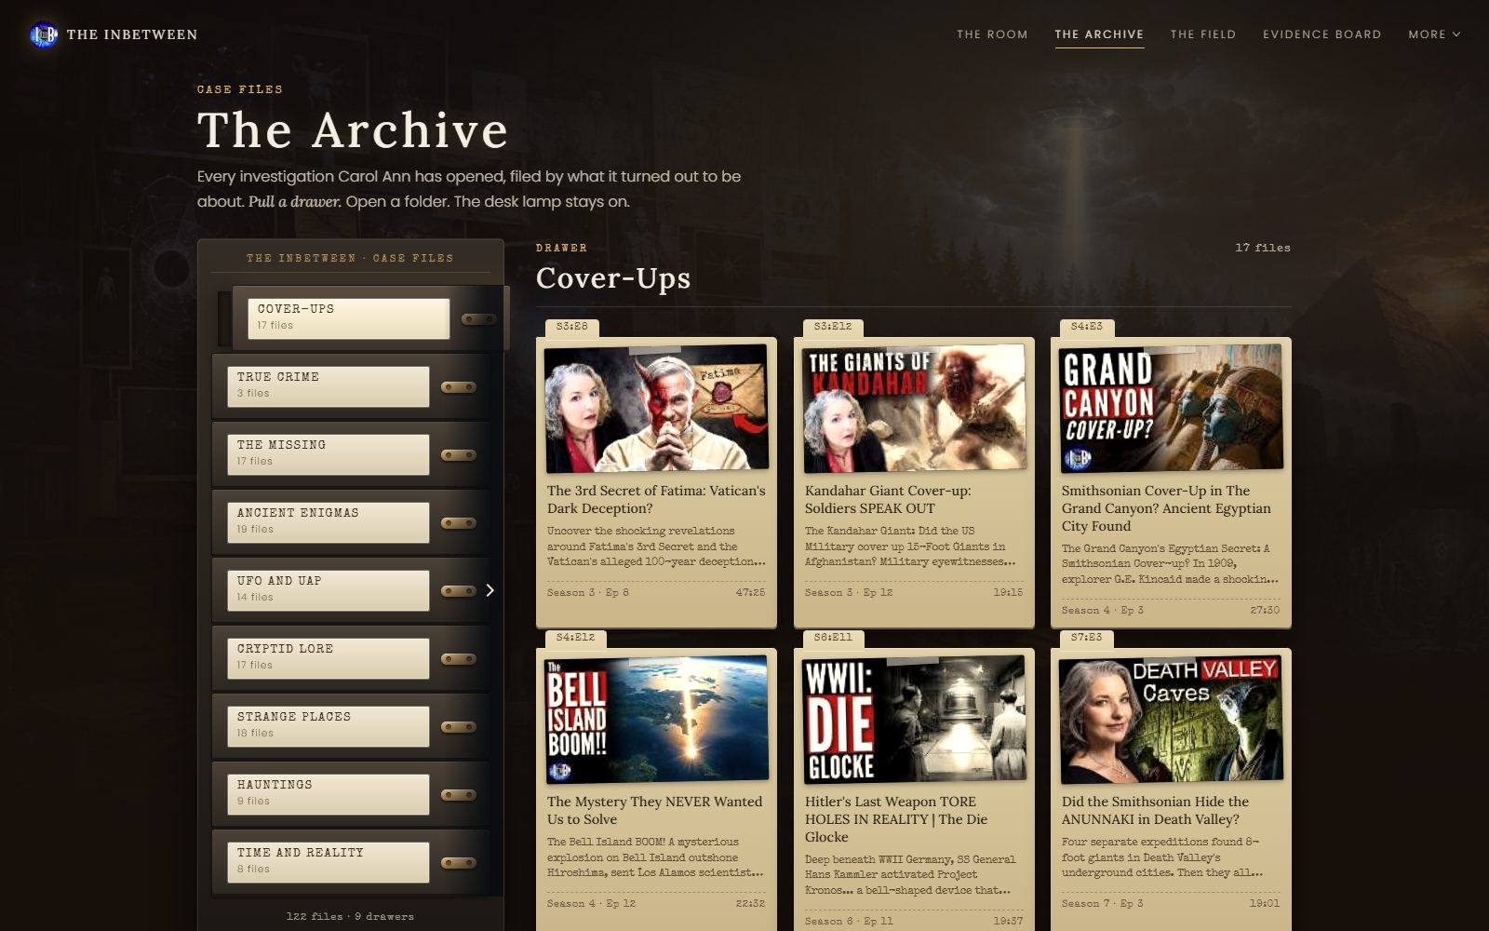Click the Strange Places drawer handle

[459, 727]
